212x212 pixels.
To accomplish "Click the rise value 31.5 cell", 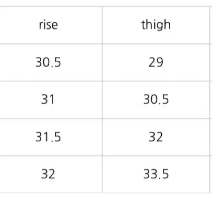I will [x=51, y=137].
